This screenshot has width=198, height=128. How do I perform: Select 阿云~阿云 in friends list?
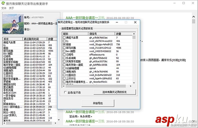(x=10, y=112)
